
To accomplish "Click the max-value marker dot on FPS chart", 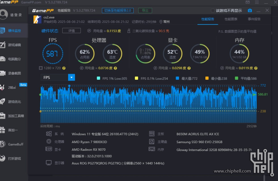I will (69, 86).
